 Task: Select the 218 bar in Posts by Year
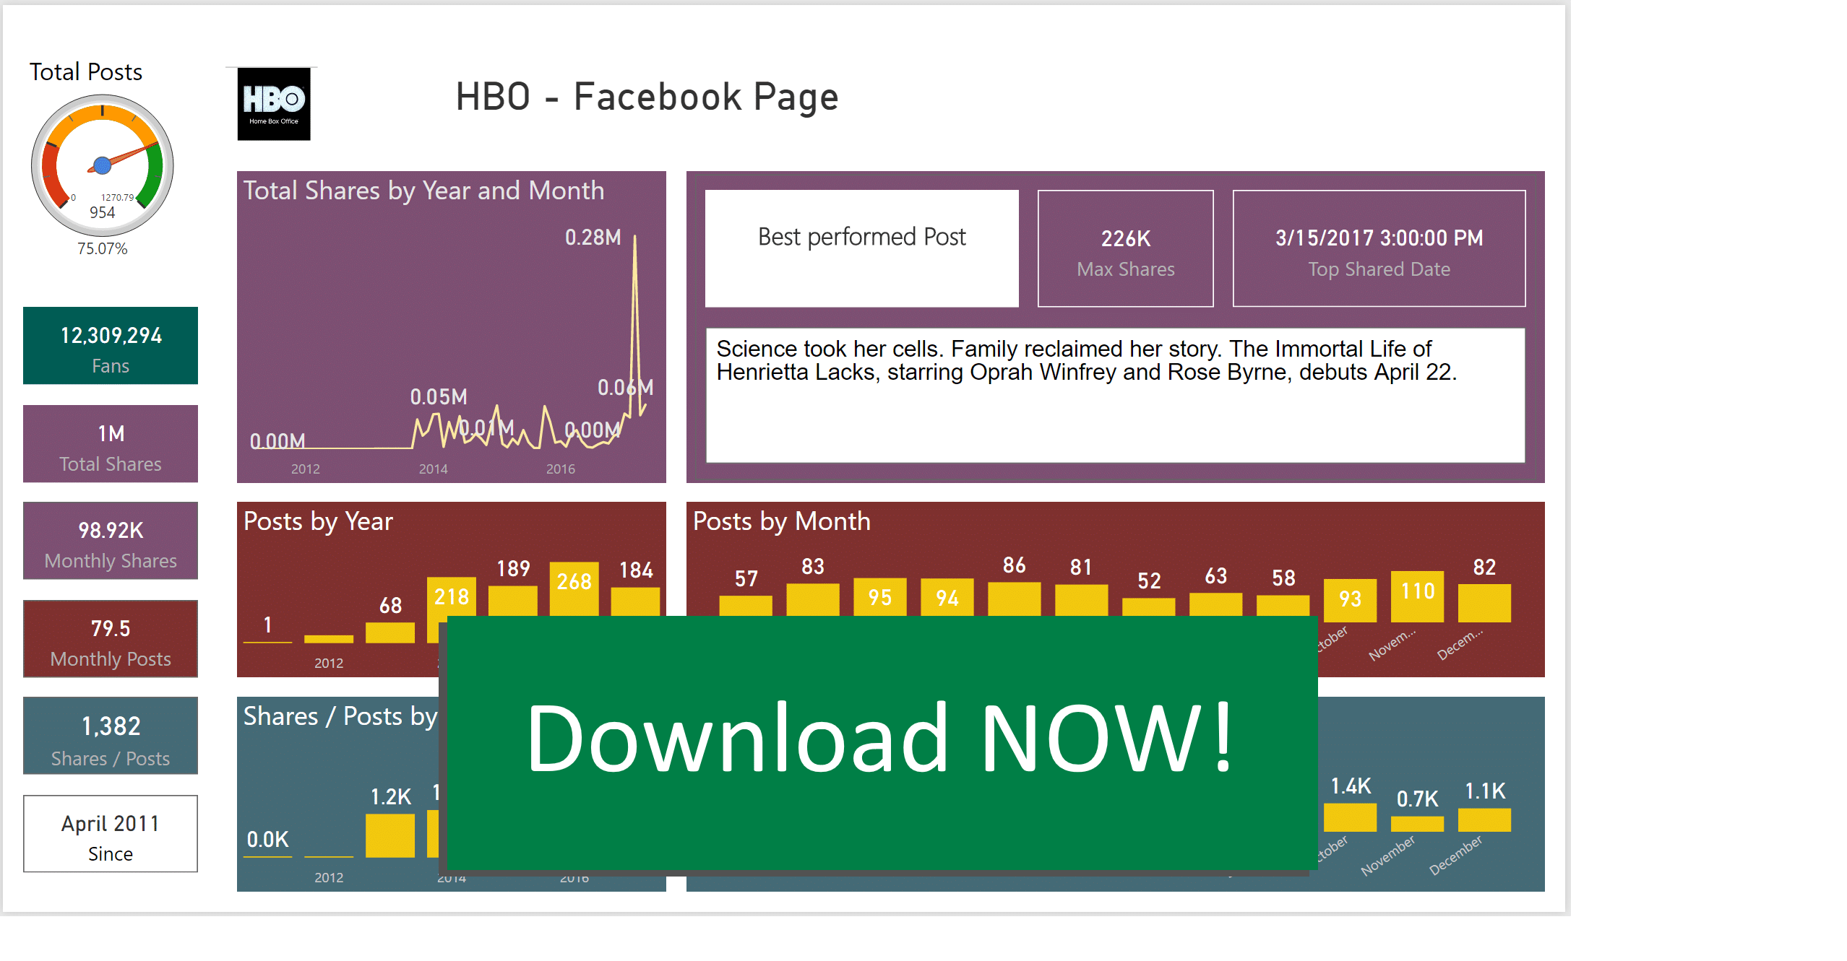(x=451, y=596)
